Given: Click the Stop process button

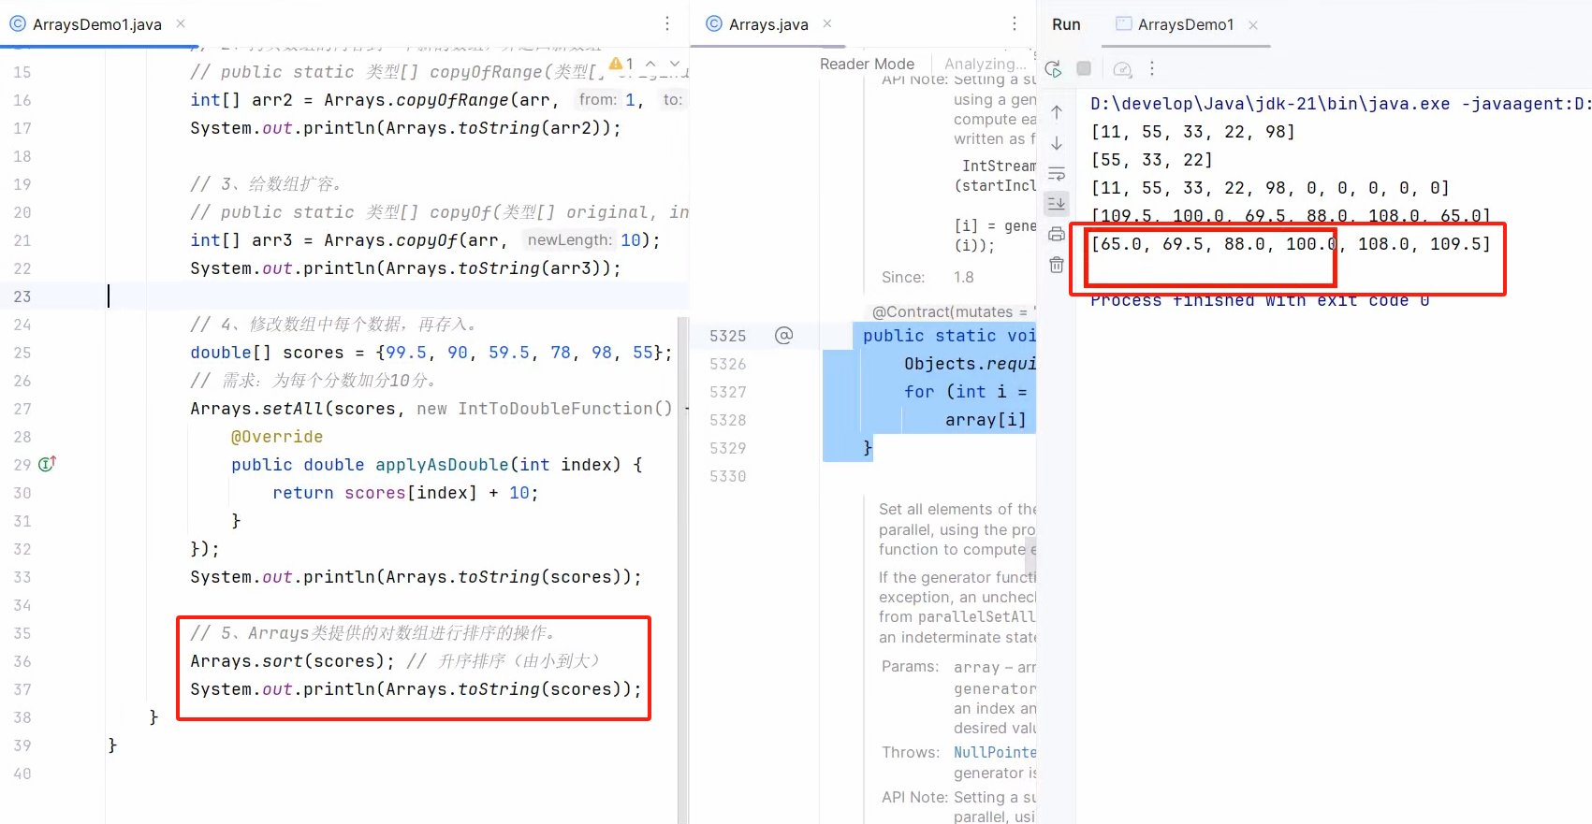Looking at the screenshot, I should 1084,68.
